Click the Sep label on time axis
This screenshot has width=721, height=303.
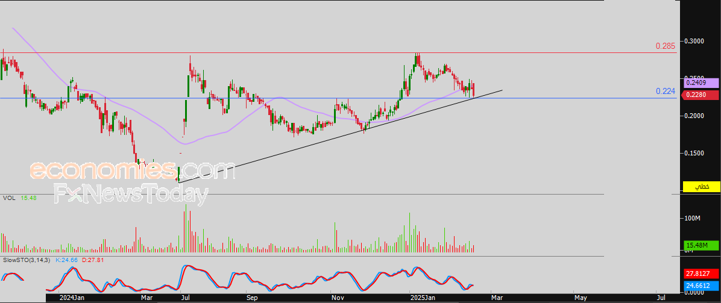(x=253, y=298)
